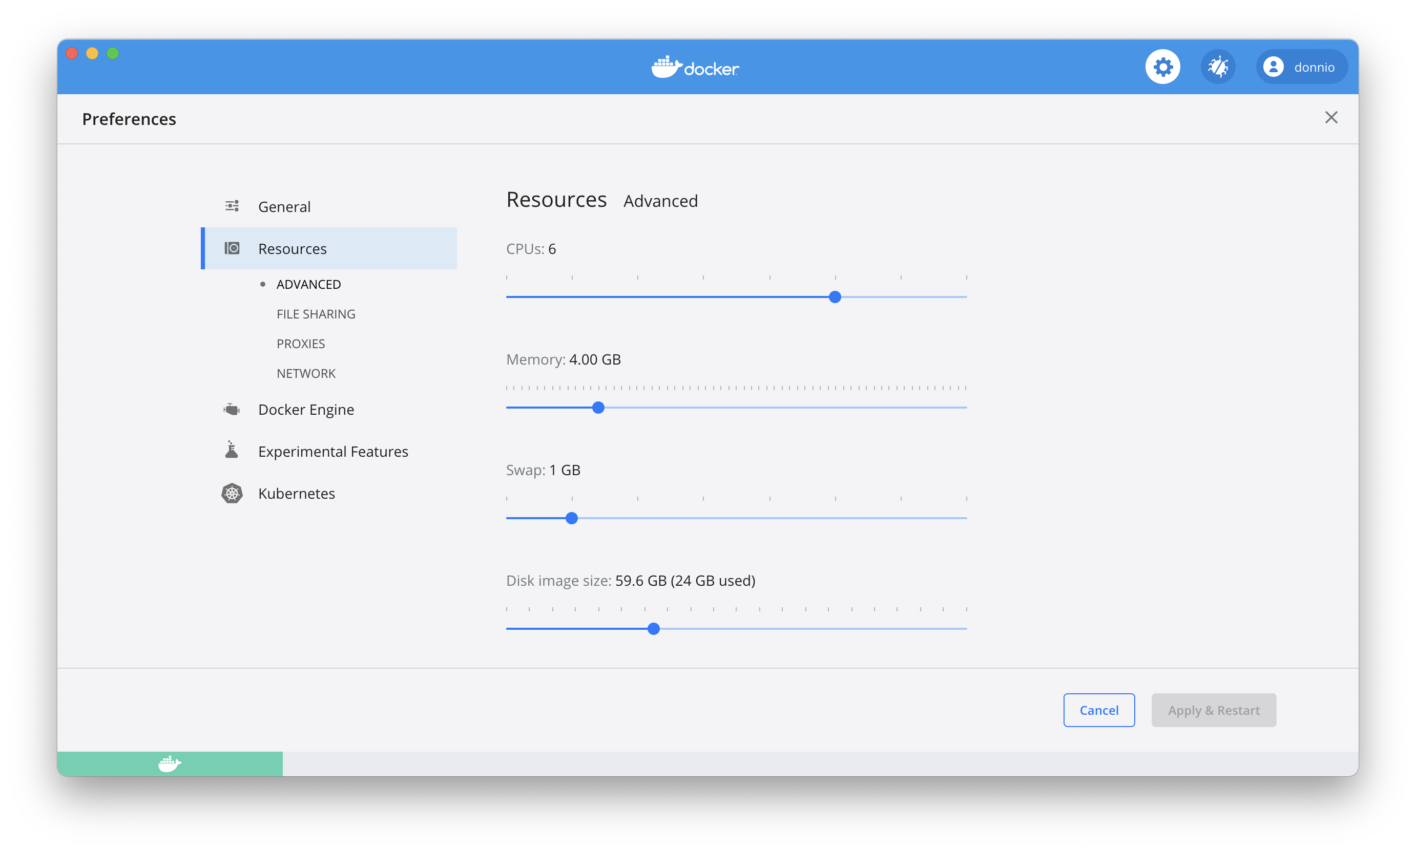This screenshot has width=1416, height=852.
Task: Open the NETWORK settings section
Action: click(x=306, y=373)
